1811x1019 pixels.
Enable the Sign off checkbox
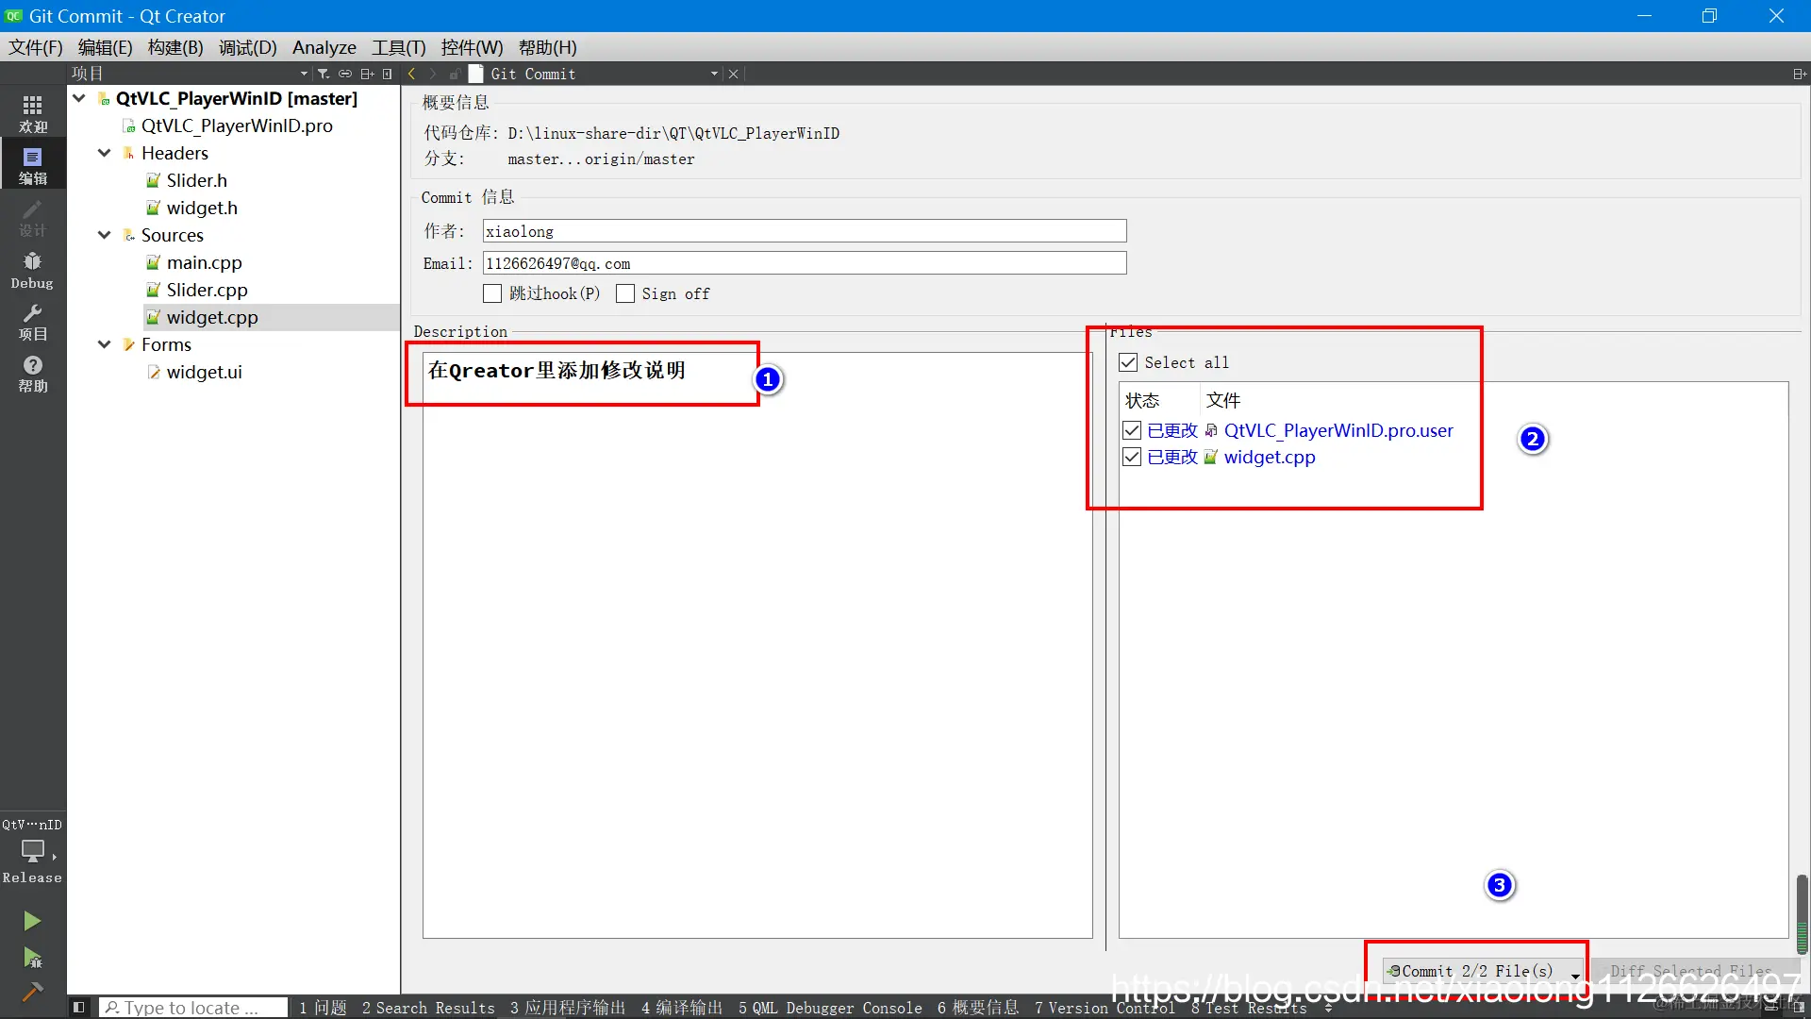[x=625, y=294]
